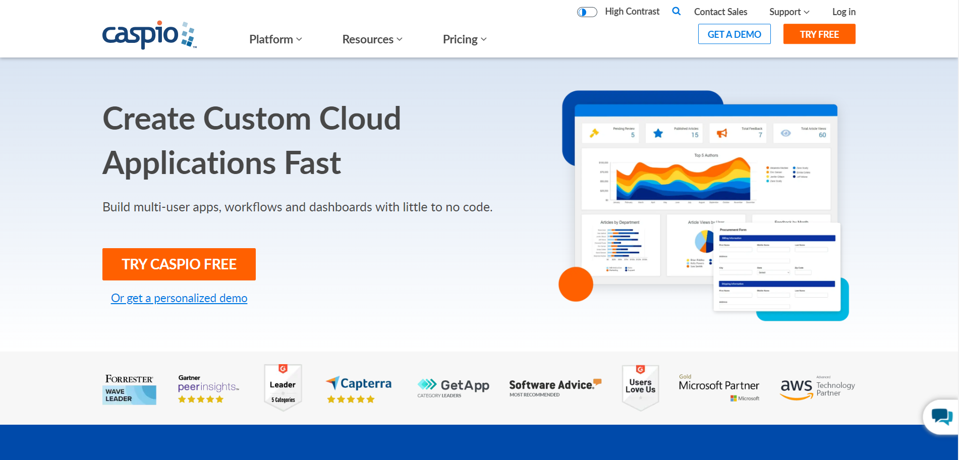Click the pin icon in dashboard preview
The height and width of the screenshot is (460, 959).
[594, 133]
